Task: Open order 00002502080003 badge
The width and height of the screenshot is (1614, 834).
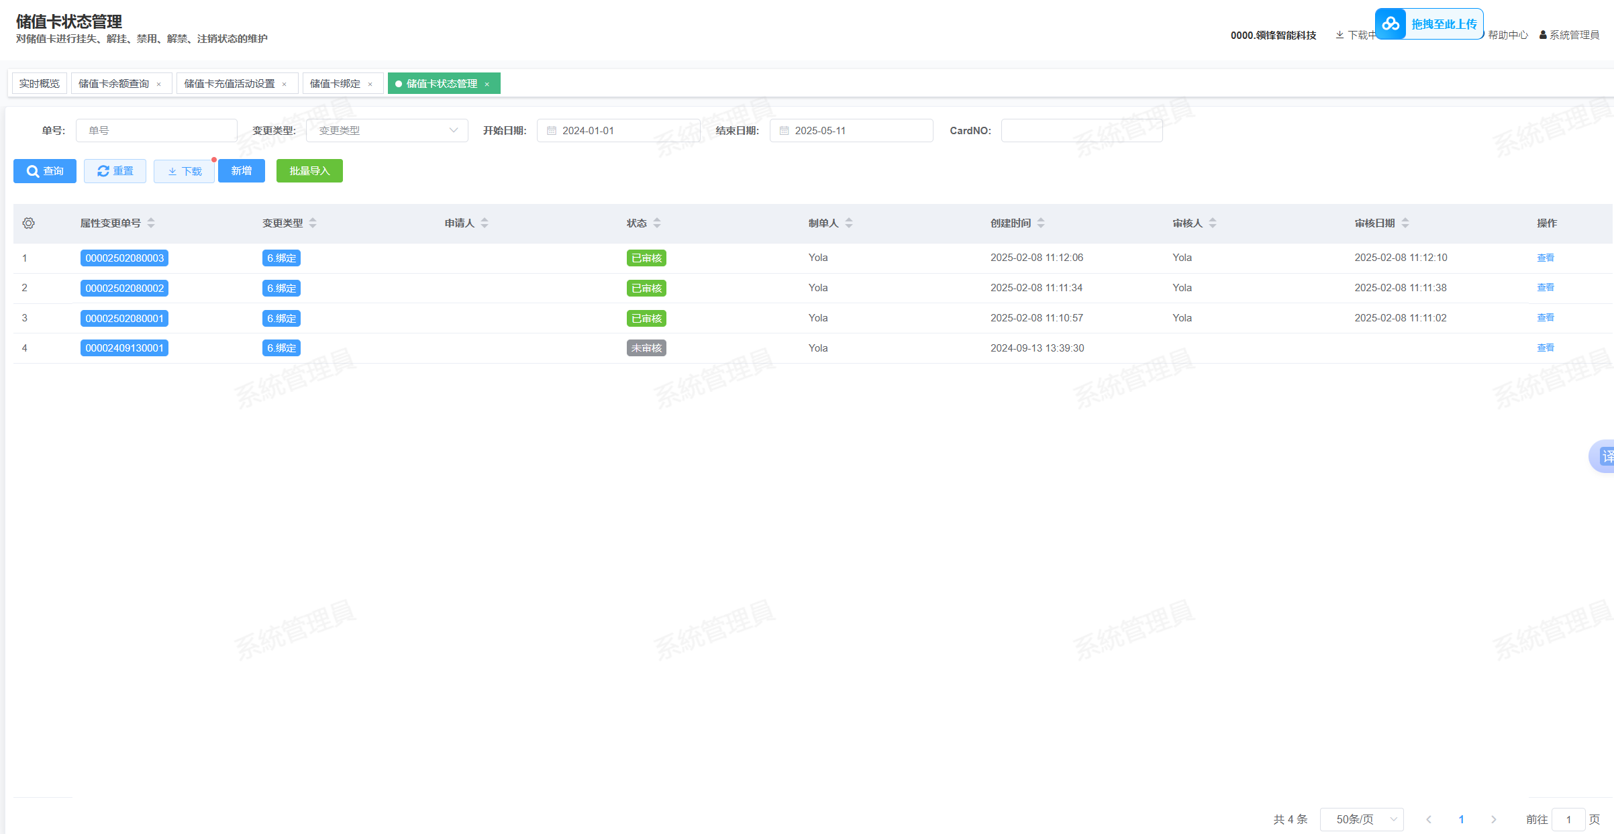Action: (x=124, y=258)
